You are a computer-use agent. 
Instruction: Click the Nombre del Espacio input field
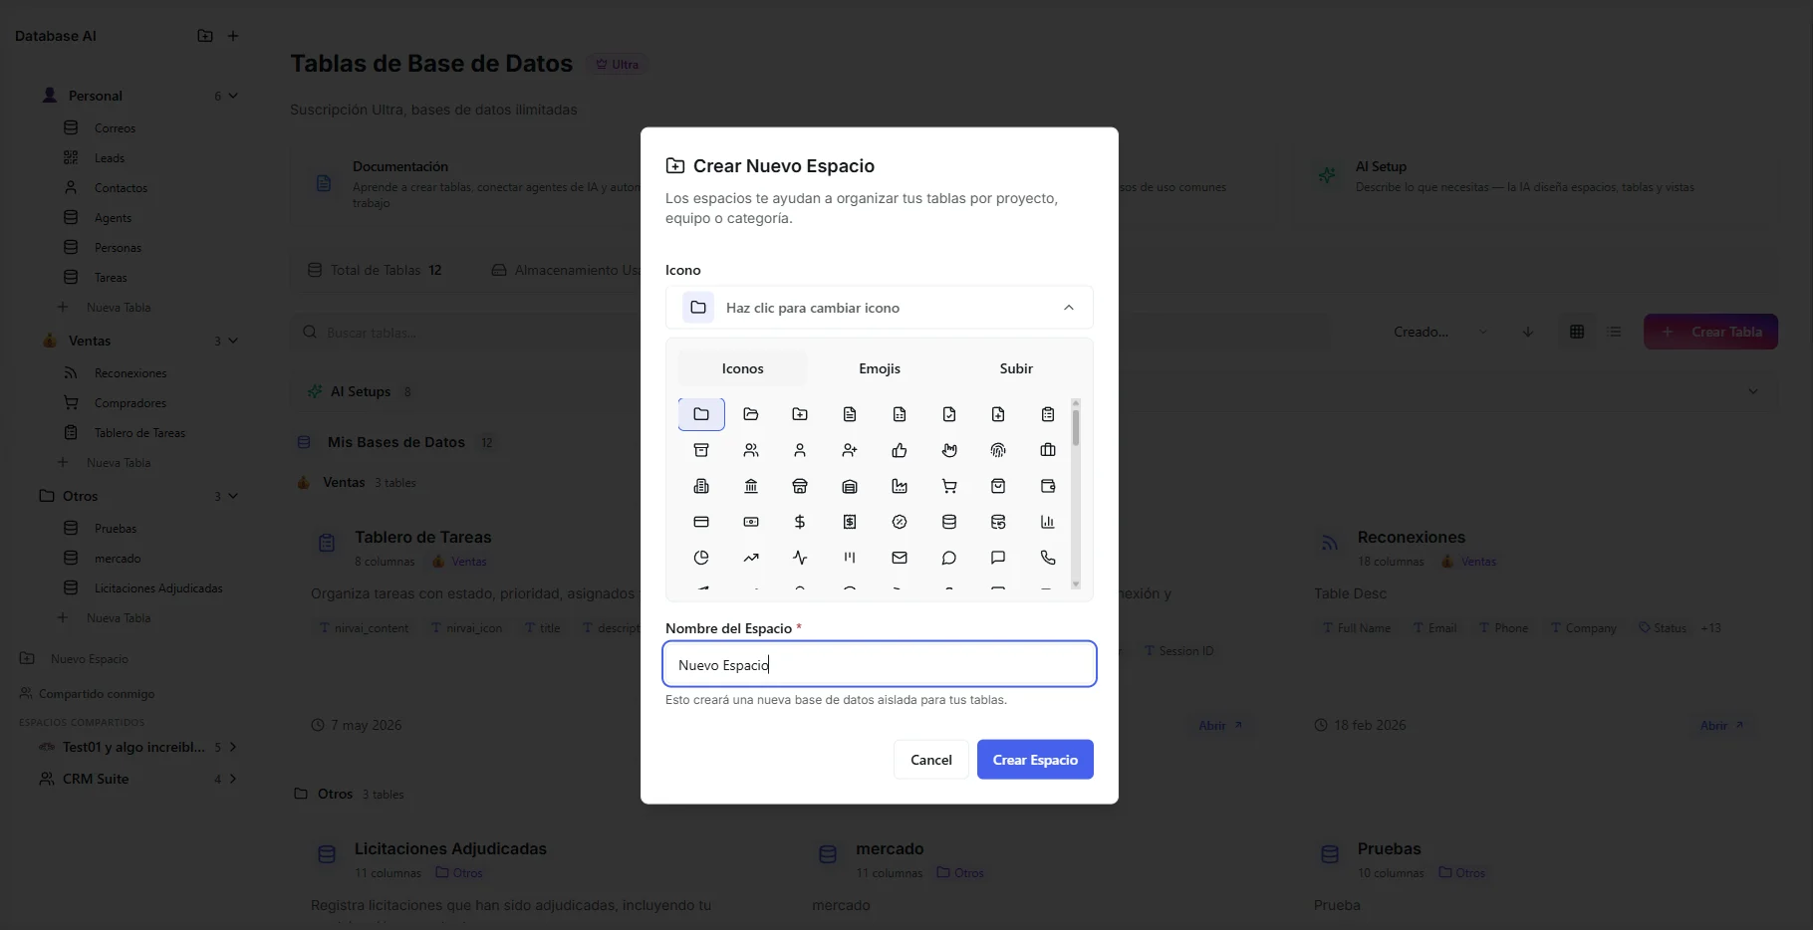[x=880, y=664]
